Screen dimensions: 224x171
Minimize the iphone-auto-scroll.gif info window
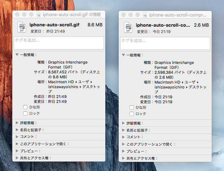[24, 14]
